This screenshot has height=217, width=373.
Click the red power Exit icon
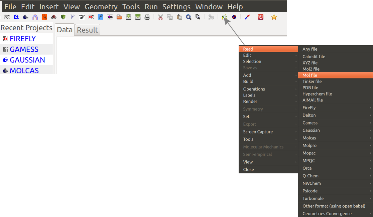261,17
